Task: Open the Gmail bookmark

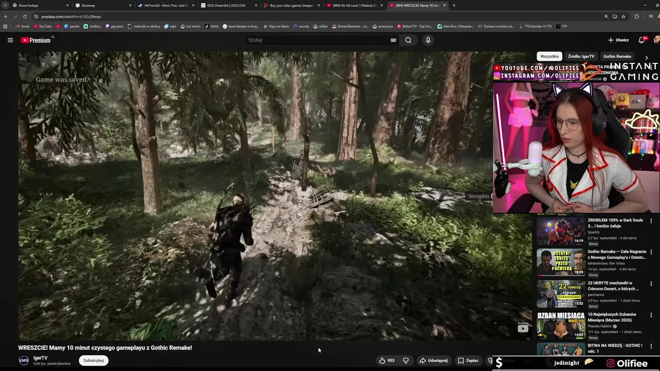Action: 22,26
